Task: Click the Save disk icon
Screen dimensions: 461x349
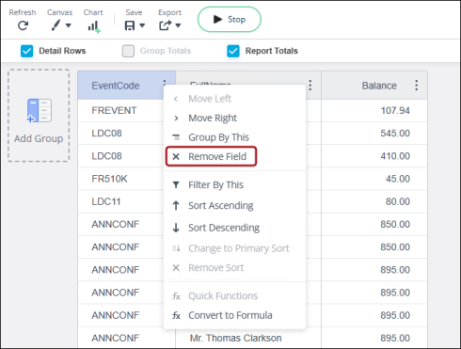Action: point(130,25)
